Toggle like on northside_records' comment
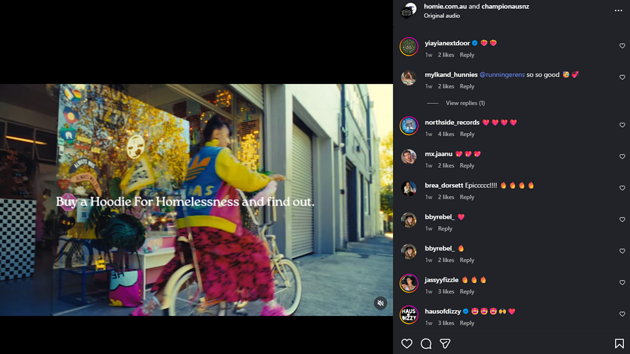This screenshot has width=630, height=354. pyautogui.click(x=622, y=125)
